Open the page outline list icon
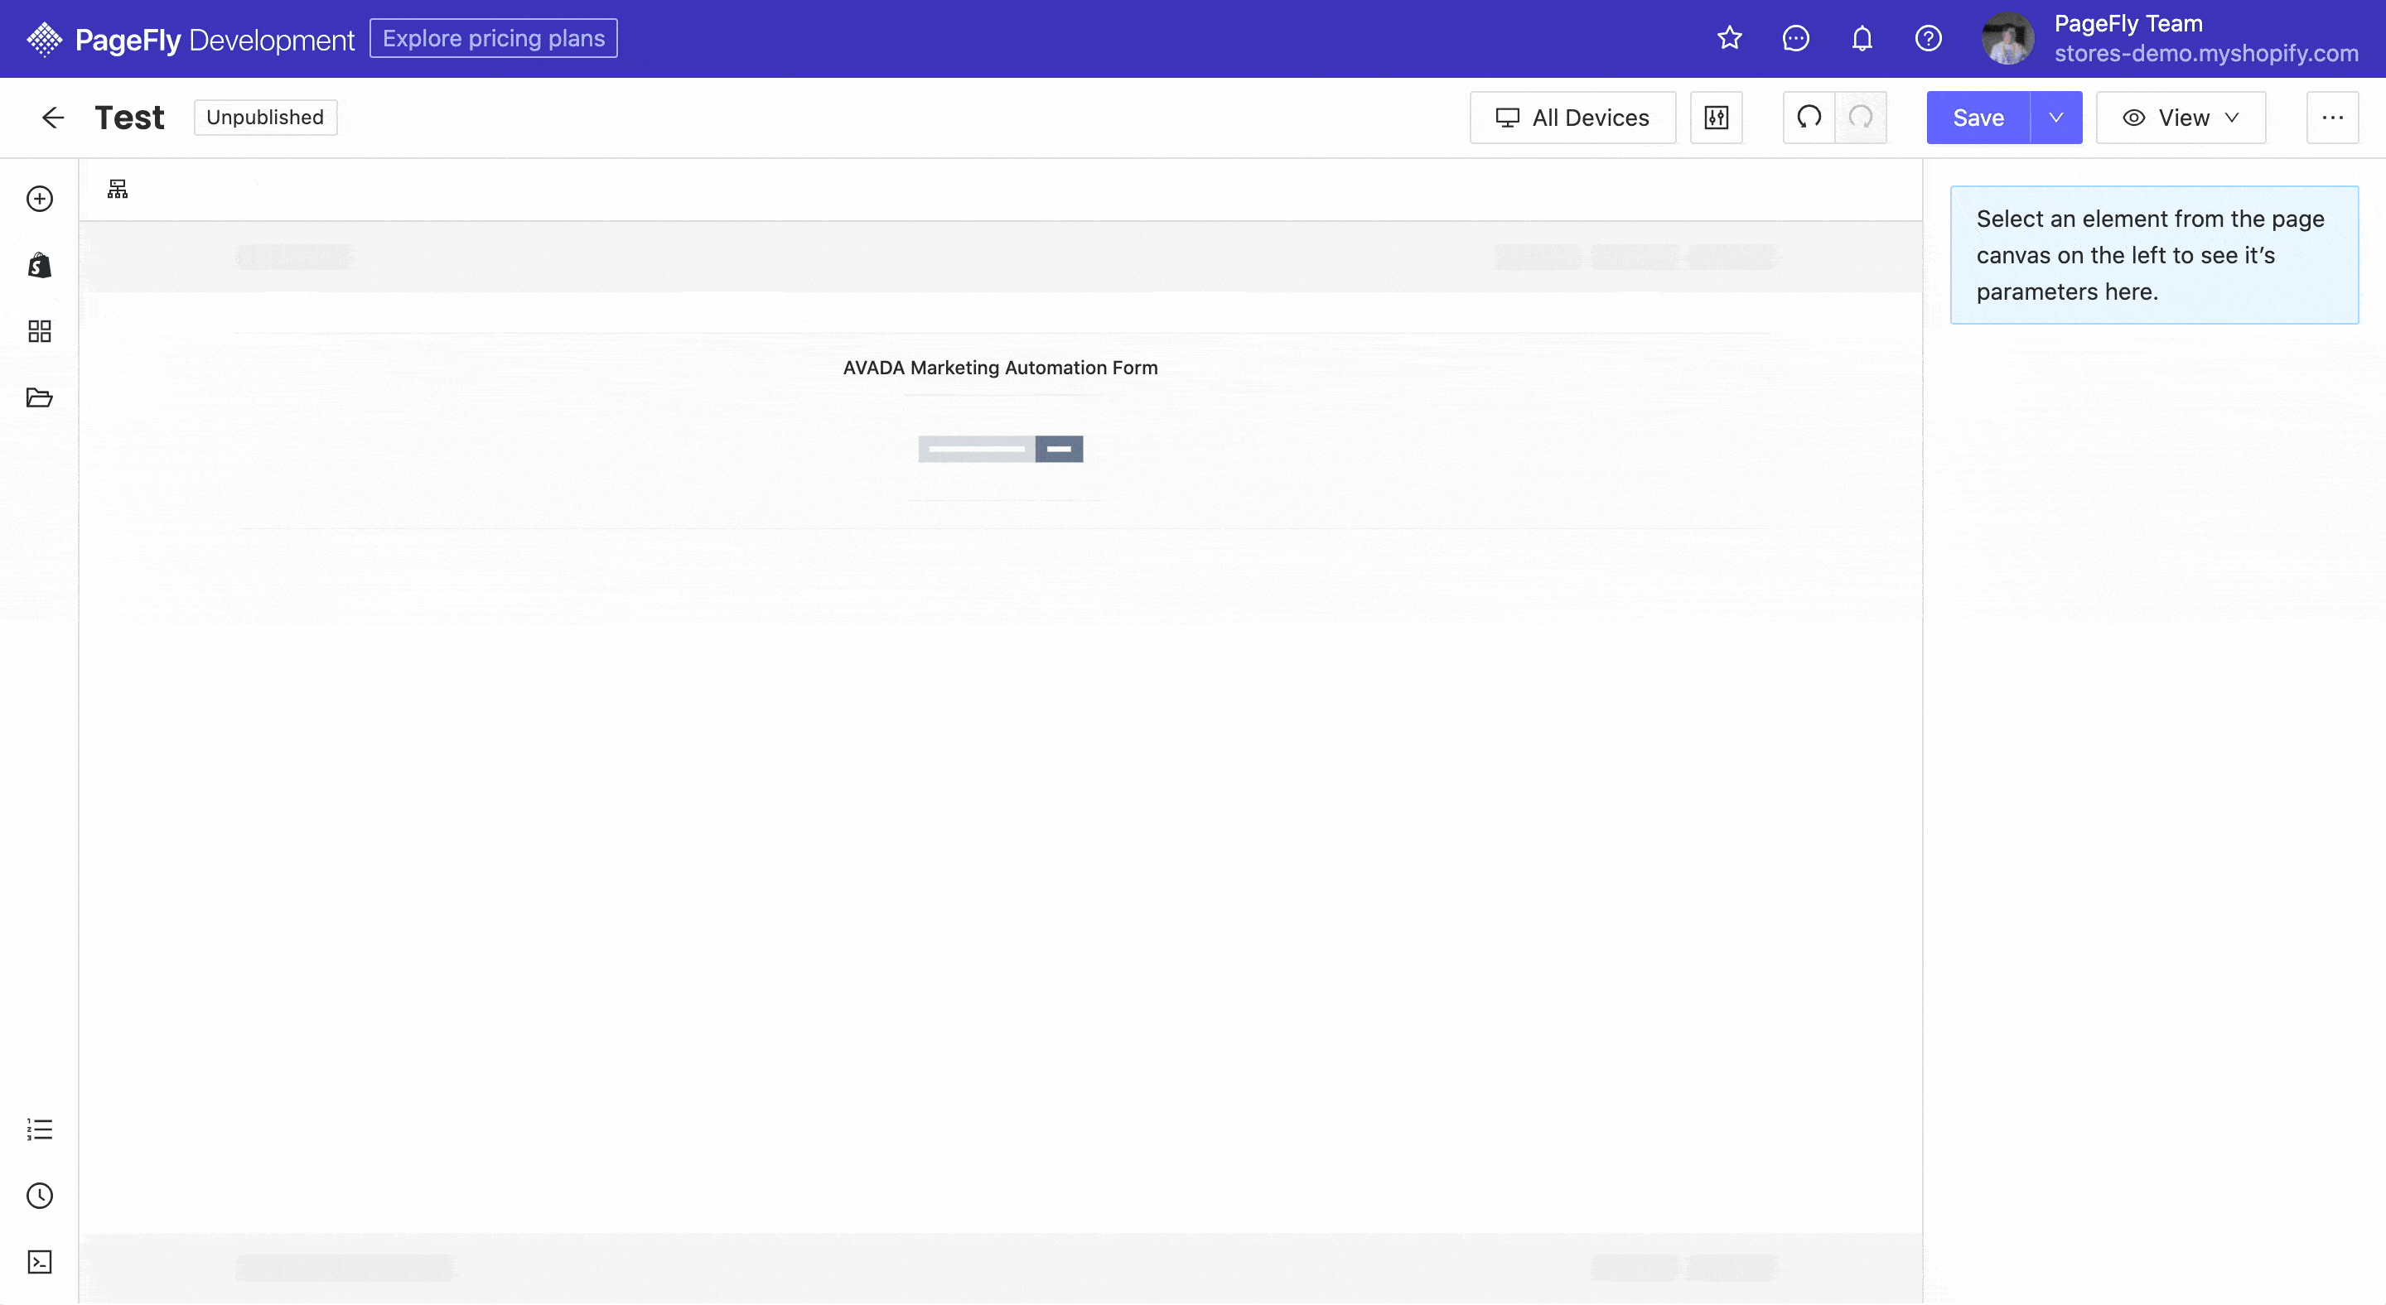 pyautogui.click(x=40, y=1129)
